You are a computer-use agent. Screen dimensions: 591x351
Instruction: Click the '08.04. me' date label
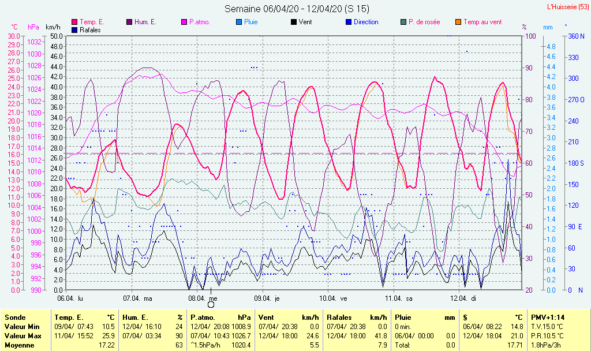203,298
